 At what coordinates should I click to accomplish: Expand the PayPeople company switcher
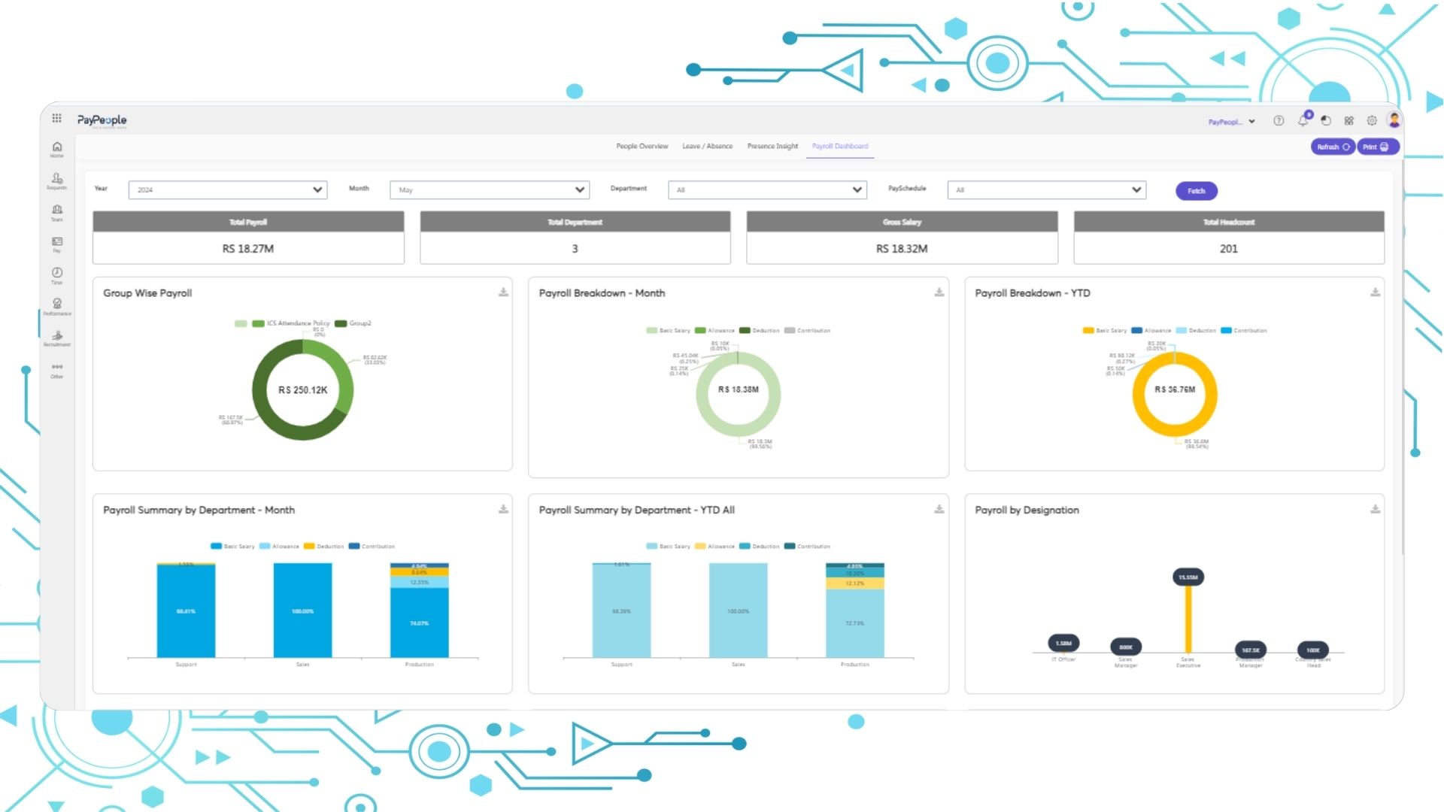click(x=1231, y=122)
